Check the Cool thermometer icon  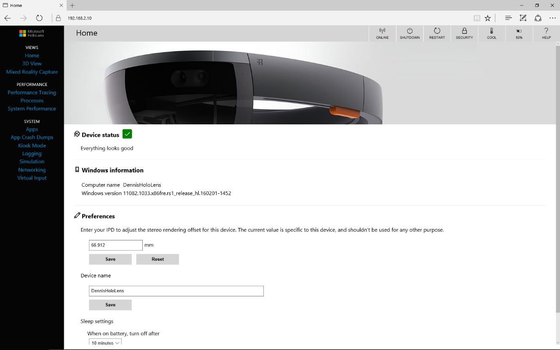[492, 33]
